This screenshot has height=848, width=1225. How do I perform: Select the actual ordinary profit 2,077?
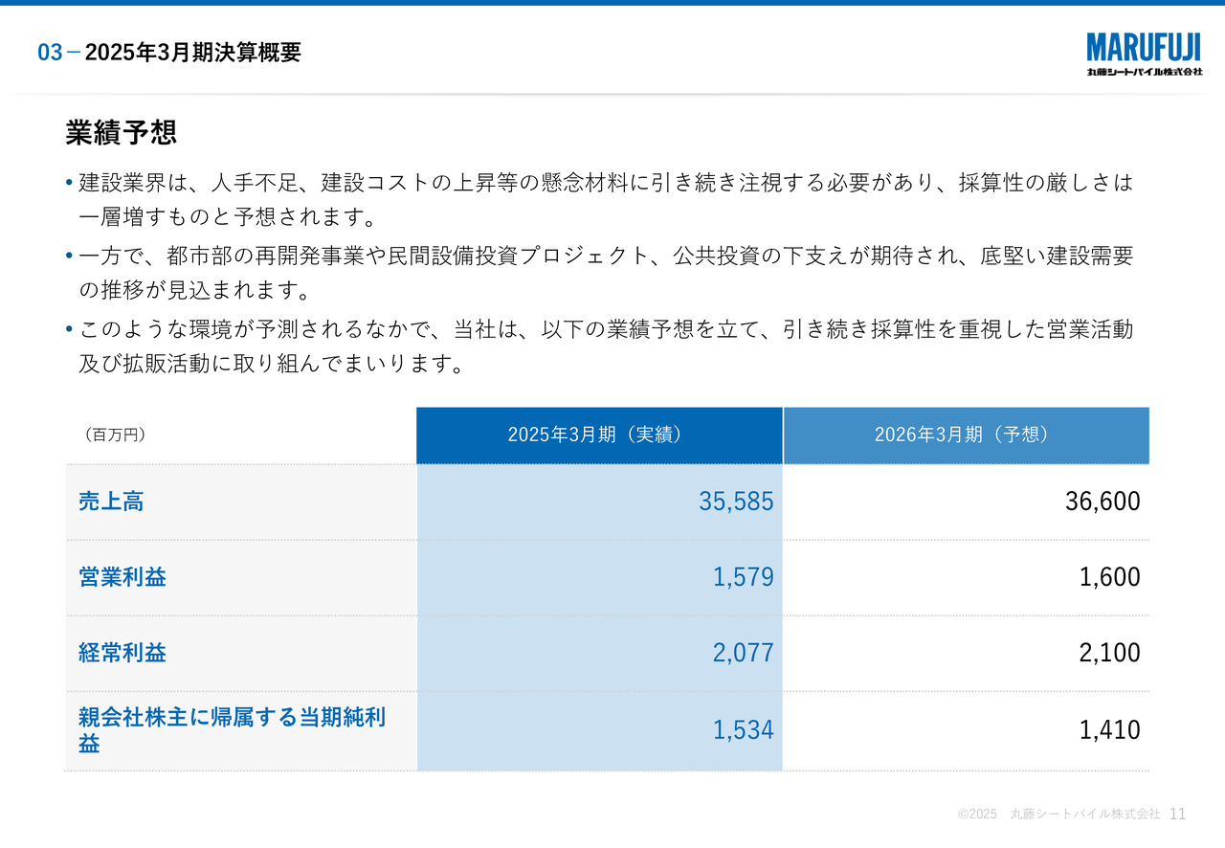point(743,653)
